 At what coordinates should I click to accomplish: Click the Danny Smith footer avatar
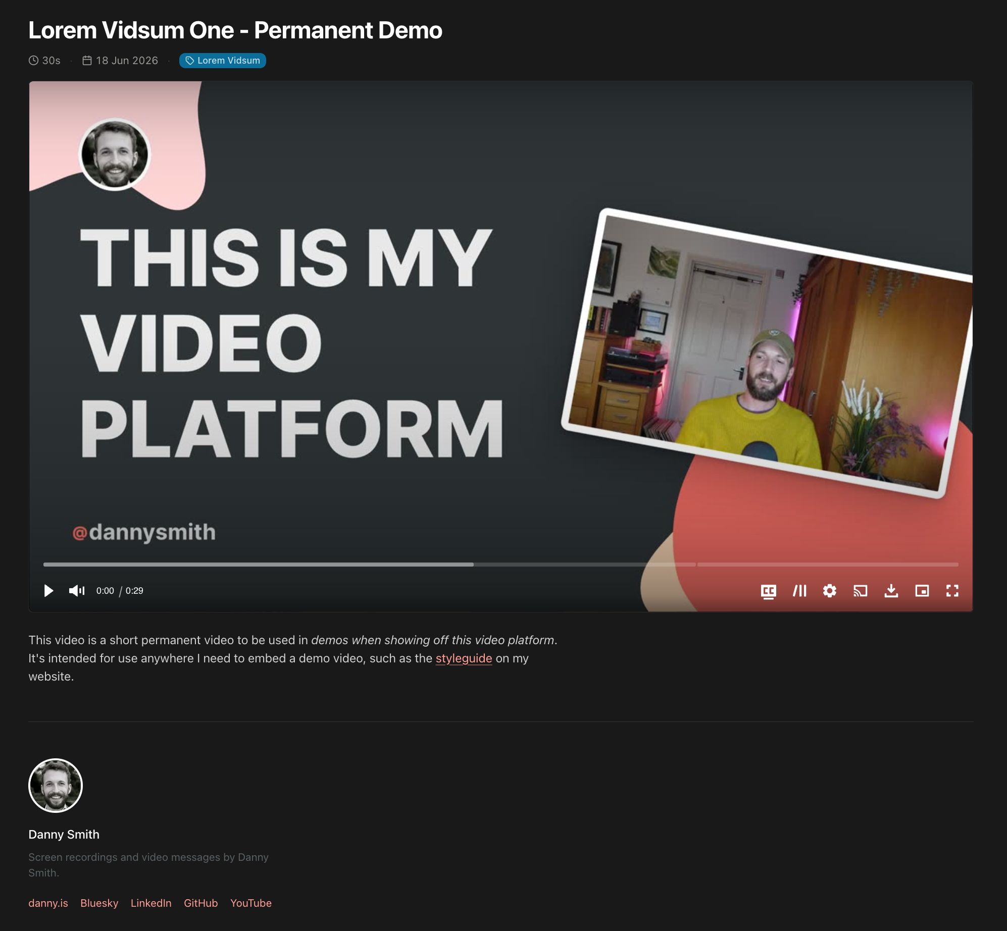click(56, 786)
